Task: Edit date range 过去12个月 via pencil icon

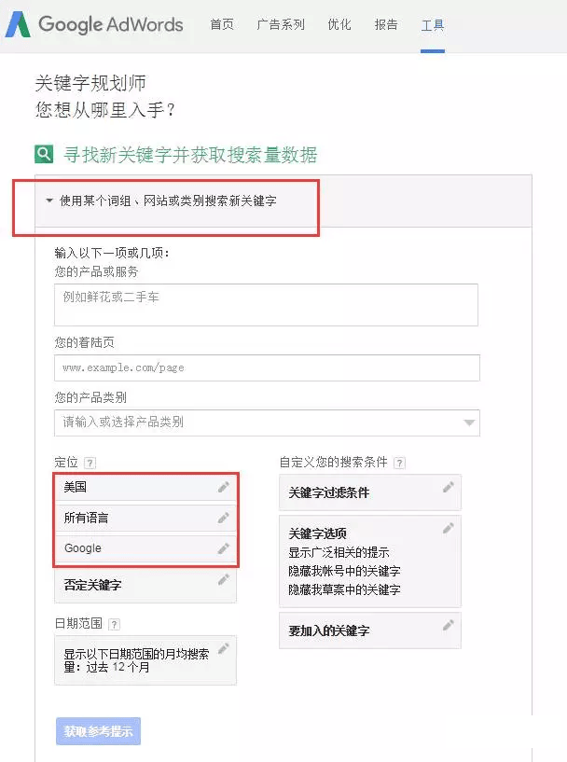Action: 224,649
